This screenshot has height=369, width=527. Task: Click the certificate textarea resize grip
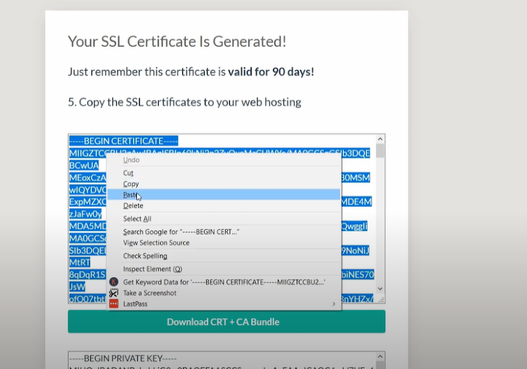[x=381, y=299]
